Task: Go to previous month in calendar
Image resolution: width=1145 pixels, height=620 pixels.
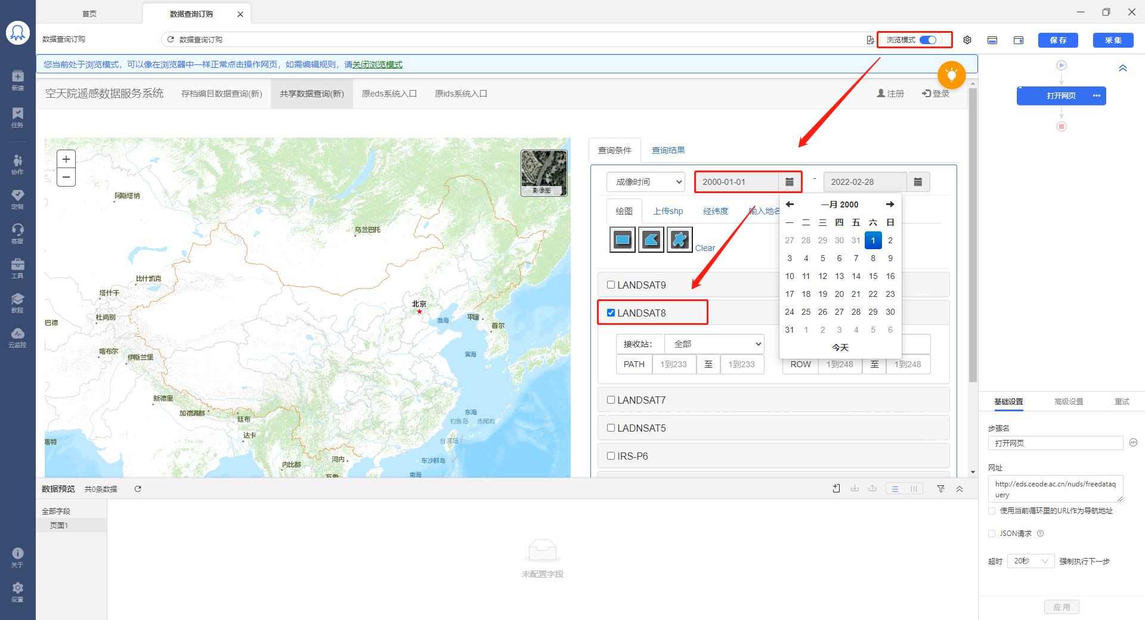Action: tap(790, 204)
